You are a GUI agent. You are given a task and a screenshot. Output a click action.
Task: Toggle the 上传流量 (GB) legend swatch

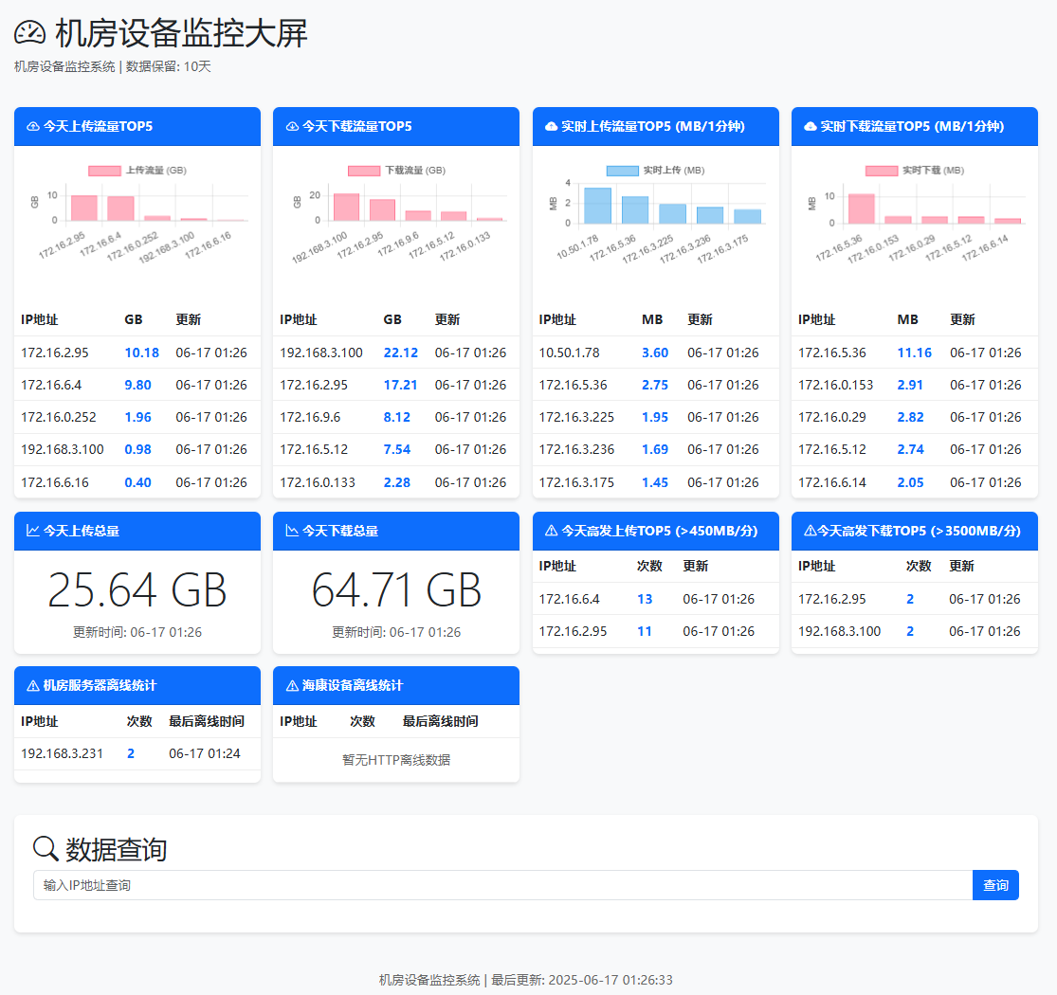click(x=104, y=171)
